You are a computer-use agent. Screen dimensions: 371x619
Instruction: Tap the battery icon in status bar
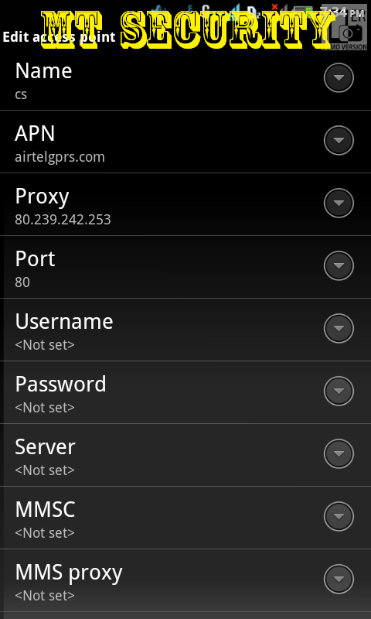point(304,11)
